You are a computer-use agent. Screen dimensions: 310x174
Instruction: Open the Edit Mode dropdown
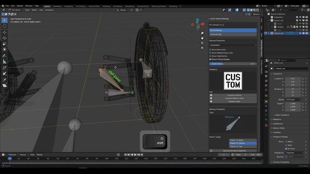coord(15,10)
